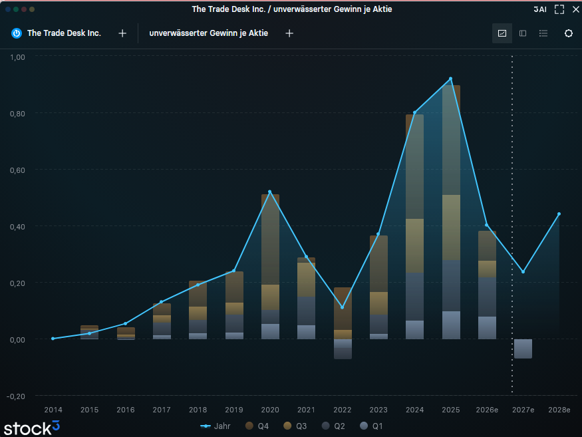The width and height of the screenshot is (582, 437).
Task: Toggle Q2 series in legend
Action: click(x=333, y=426)
